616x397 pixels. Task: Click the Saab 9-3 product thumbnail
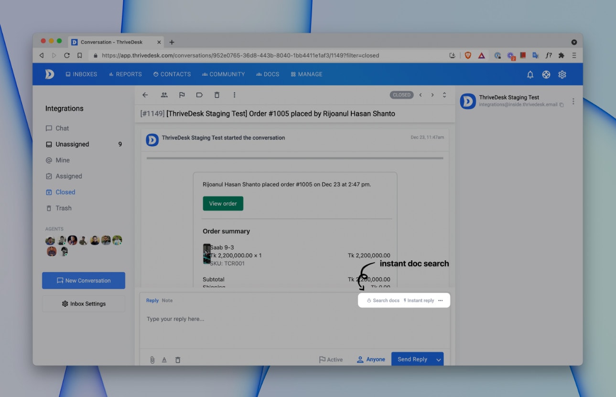(x=207, y=254)
